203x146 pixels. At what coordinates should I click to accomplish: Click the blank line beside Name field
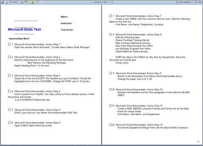[x=26, y=20]
